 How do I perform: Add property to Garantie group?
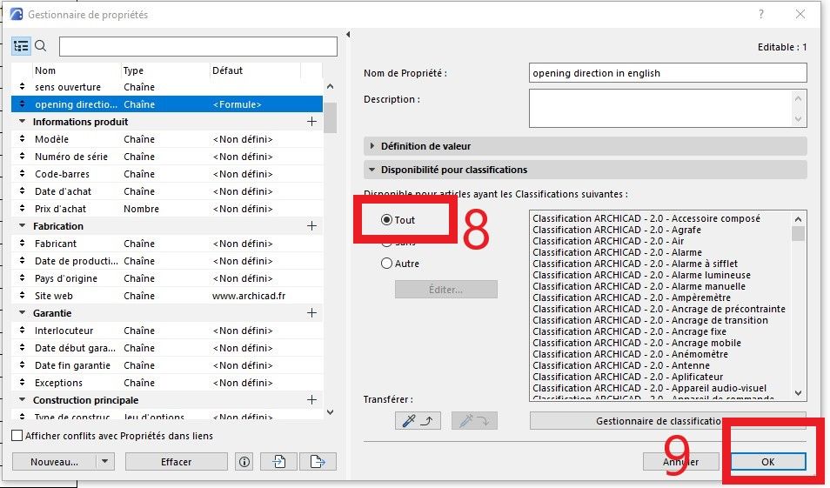[311, 313]
